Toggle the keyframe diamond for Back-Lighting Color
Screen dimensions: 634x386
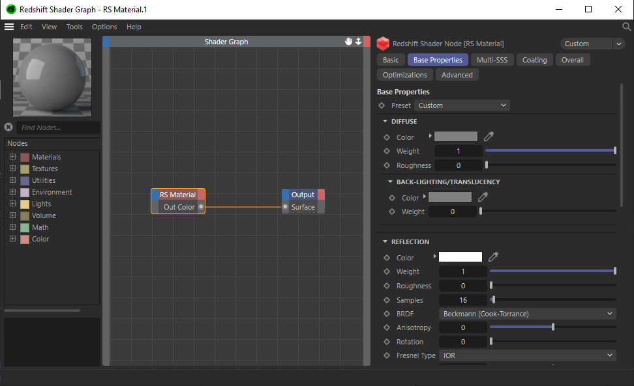click(x=392, y=198)
